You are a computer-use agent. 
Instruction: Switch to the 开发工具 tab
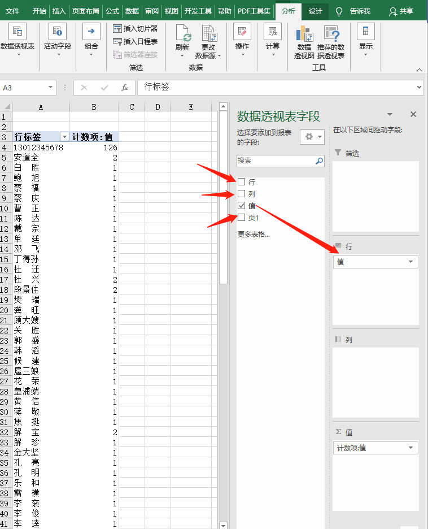click(x=198, y=11)
